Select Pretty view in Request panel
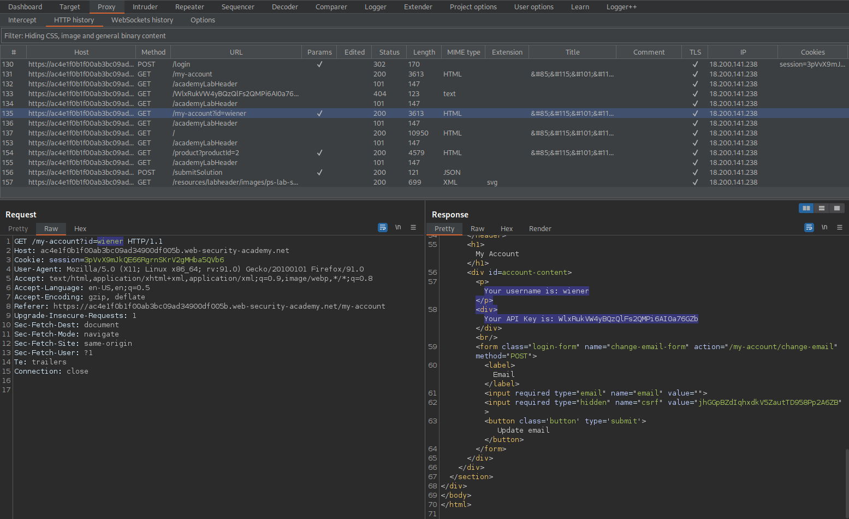Screen dimensions: 849x519 (x=18, y=229)
